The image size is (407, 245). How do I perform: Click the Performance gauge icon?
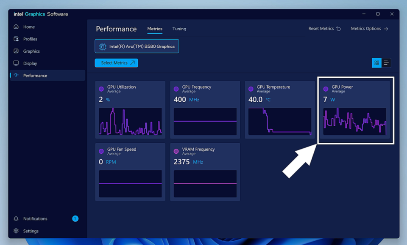pos(16,75)
